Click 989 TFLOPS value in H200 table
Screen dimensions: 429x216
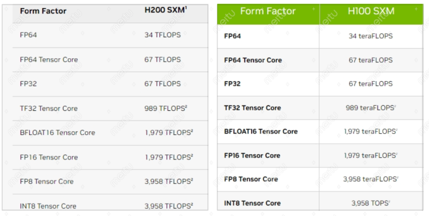[x=166, y=108]
